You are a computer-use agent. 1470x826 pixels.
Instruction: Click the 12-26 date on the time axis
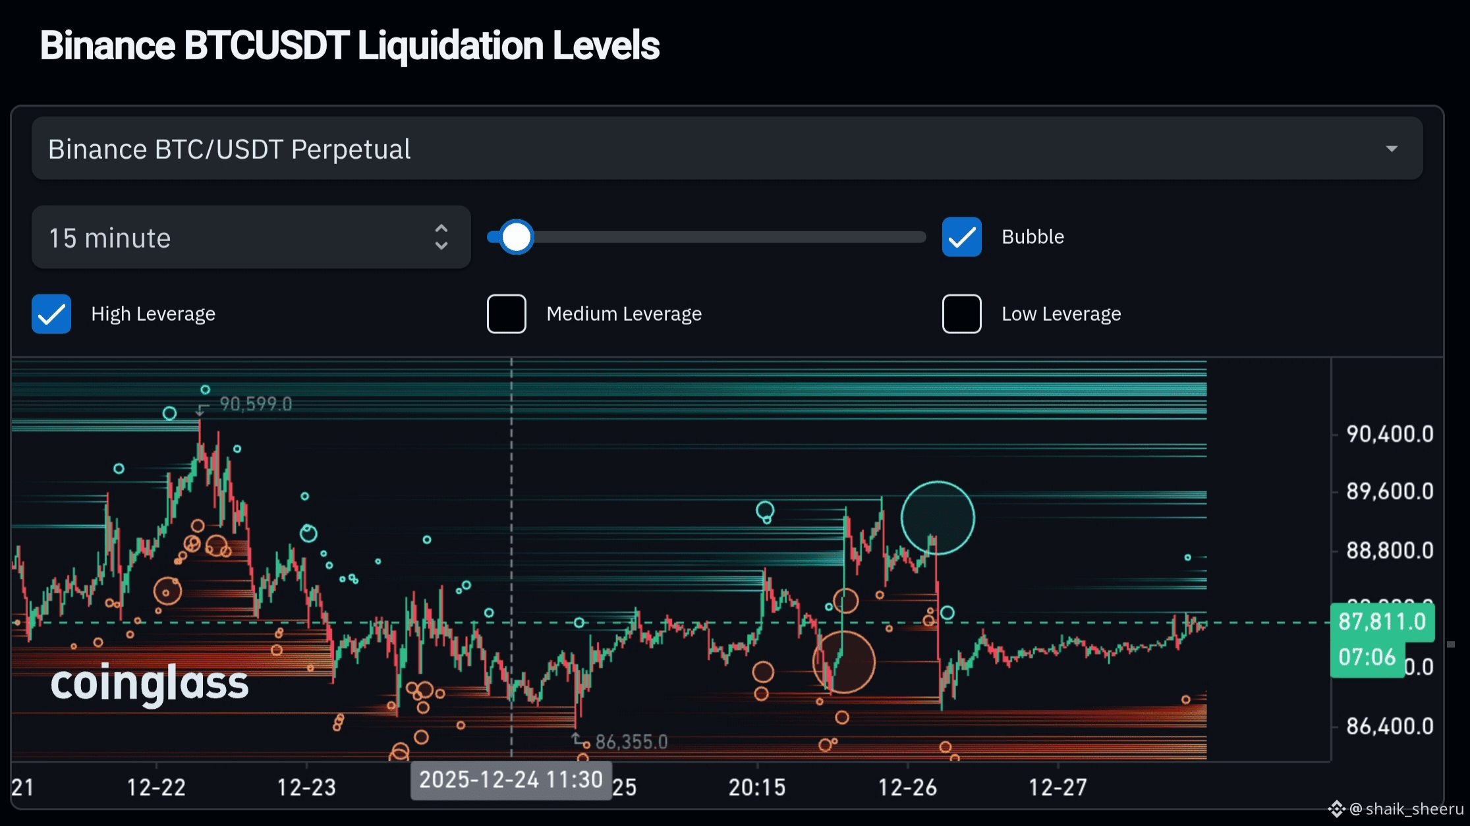click(907, 787)
